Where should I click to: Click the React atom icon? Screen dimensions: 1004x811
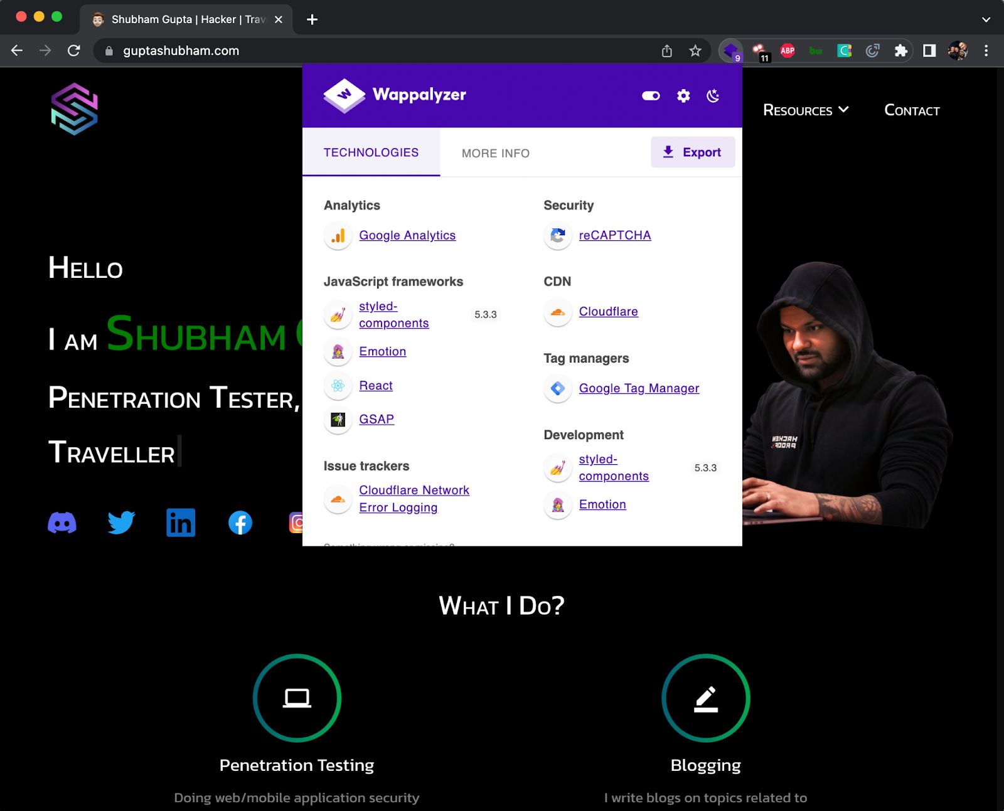tap(338, 386)
